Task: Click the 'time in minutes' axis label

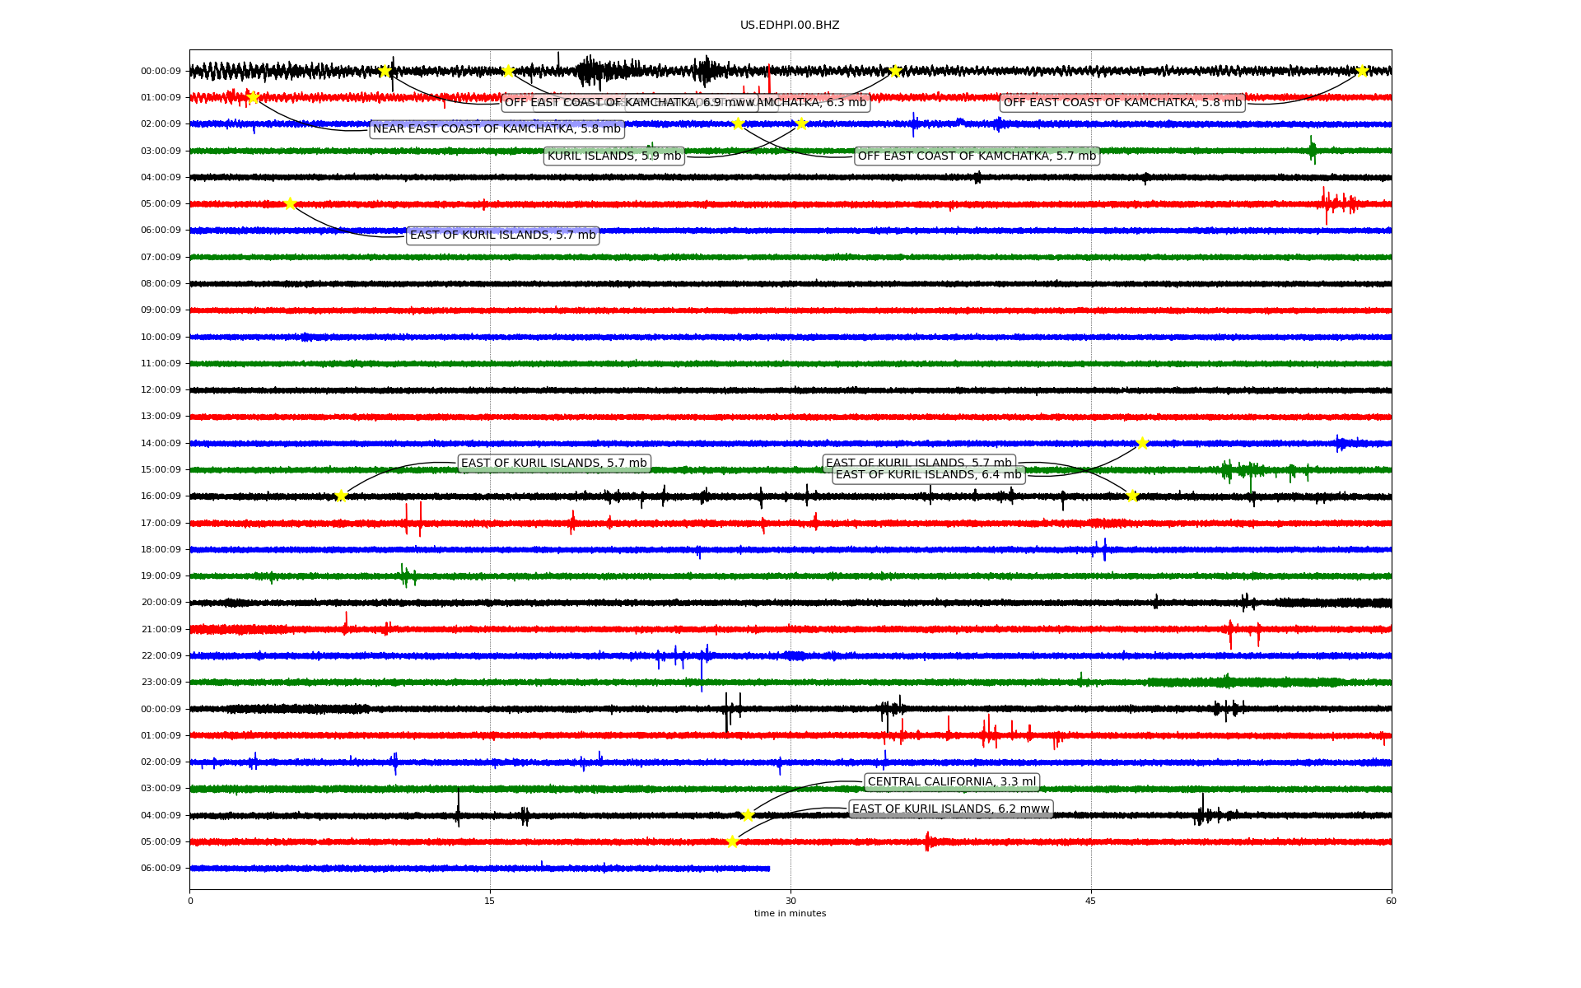Action: pyautogui.click(x=790, y=914)
